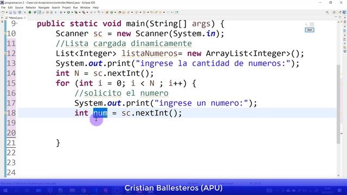Viewport: 347px width, 195px height.
Task: Open the Search menu
Action: coord(56,8)
